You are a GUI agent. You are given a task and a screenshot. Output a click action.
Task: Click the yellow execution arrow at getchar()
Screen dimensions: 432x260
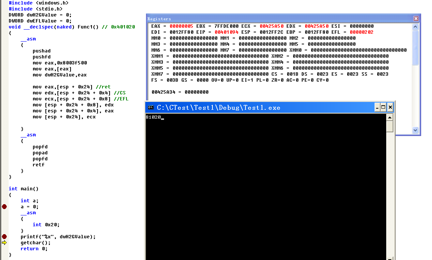click(x=5, y=243)
